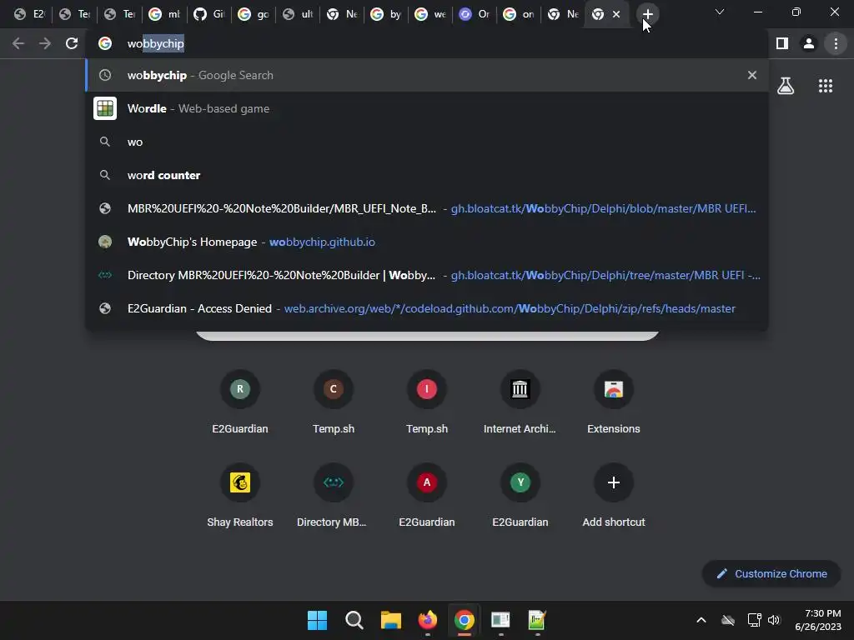Open the Shay Realtors shortcut
This screenshot has height=640, width=854.
[240, 496]
